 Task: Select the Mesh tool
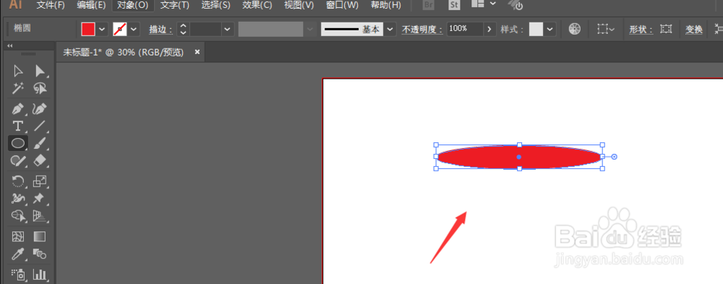18,236
